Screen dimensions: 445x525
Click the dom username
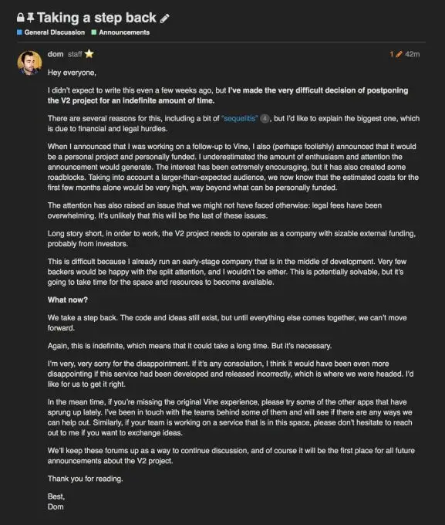pos(56,54)
